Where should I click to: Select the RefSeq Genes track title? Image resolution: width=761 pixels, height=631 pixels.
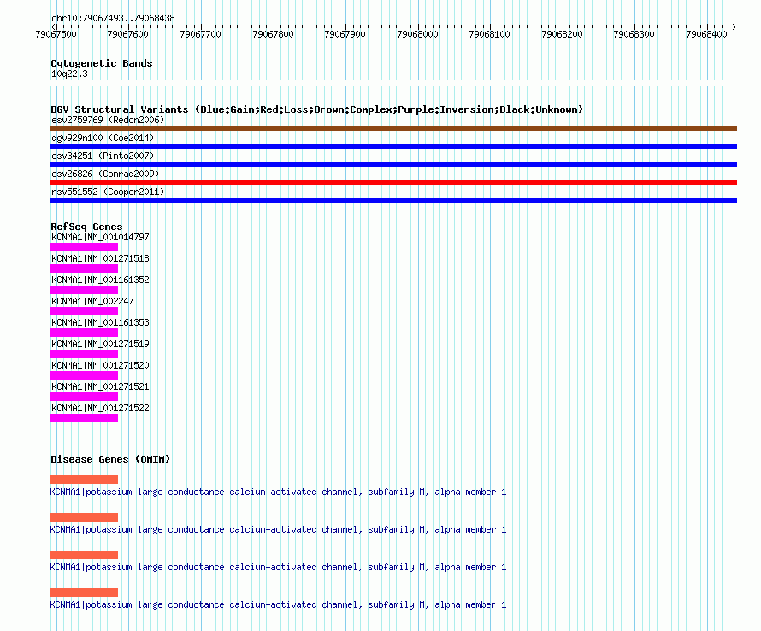[x=86, y=227]
